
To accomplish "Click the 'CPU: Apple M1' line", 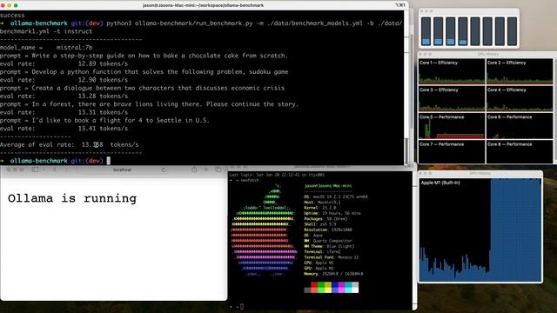I will (x=319, y=263).
